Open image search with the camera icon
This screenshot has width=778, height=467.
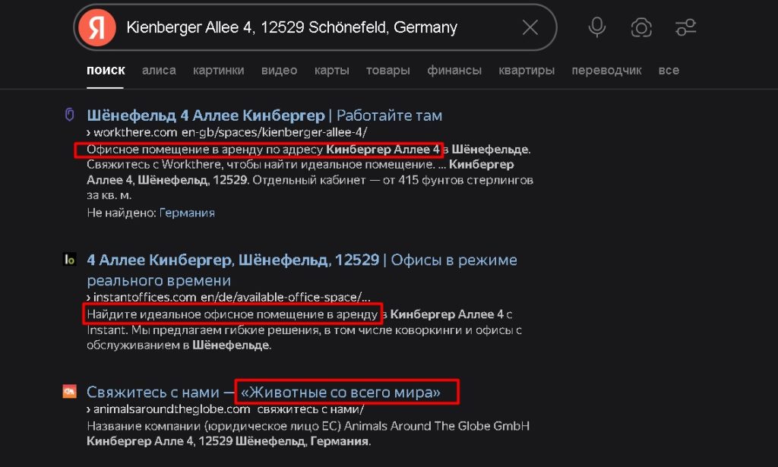click(x=641, y=27)
